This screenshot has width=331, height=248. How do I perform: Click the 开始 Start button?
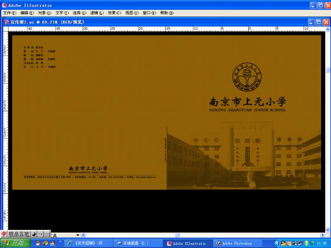click(x=15, y=243)
